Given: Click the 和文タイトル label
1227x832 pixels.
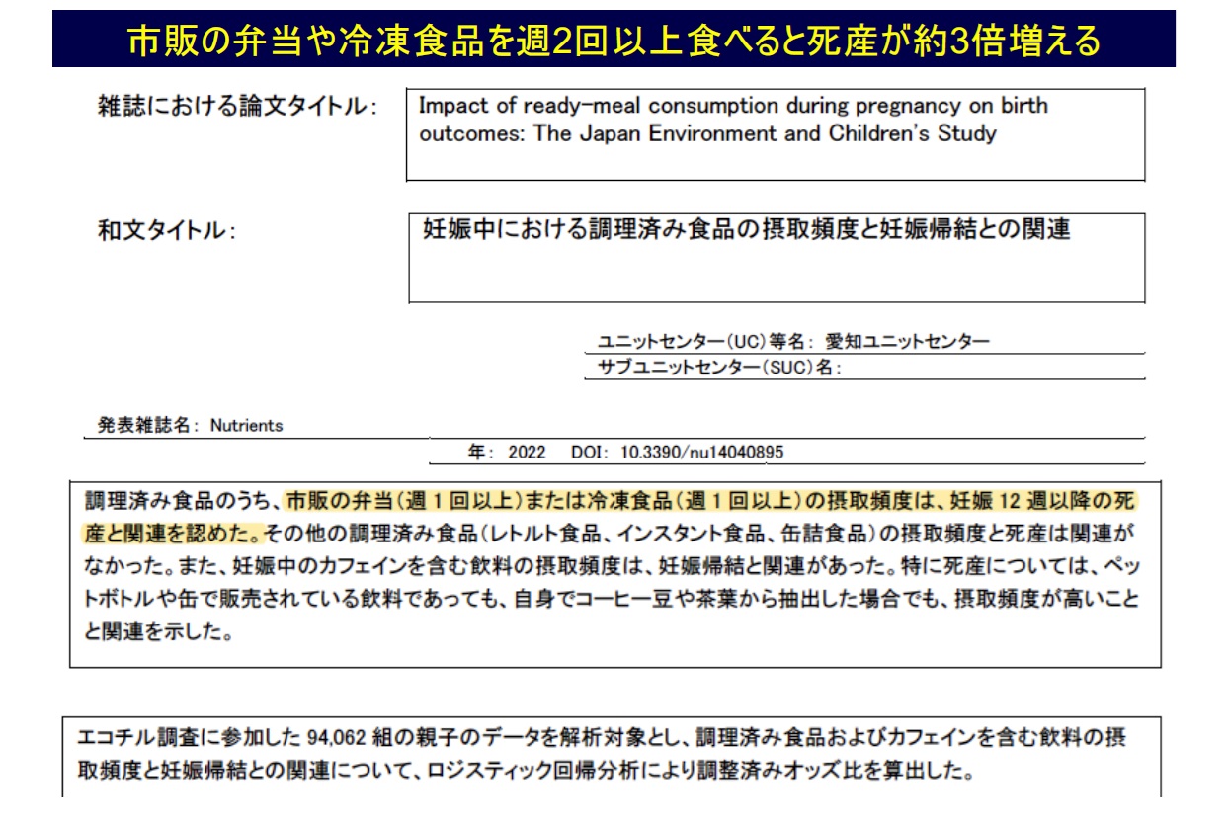Looking at the screenshot, I should 166,231.
